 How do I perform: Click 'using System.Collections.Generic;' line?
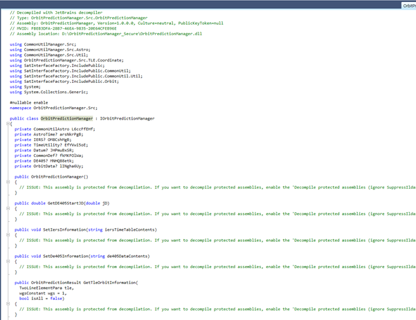click(49, 92)
